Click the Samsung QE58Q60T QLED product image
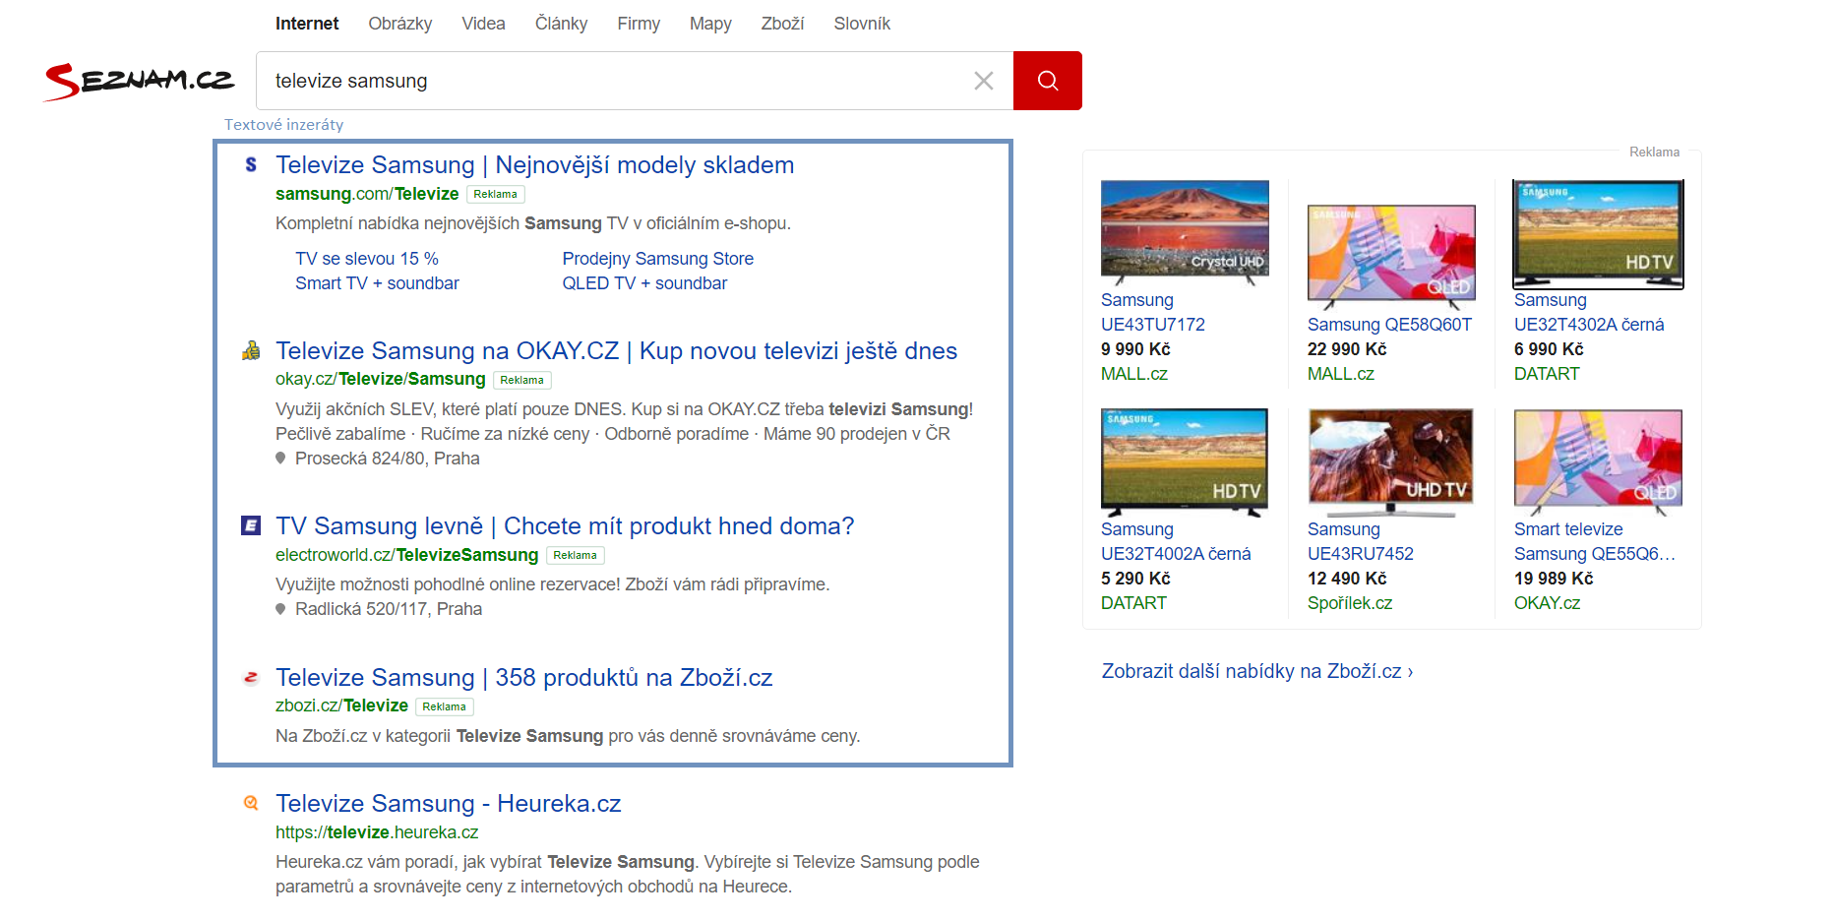 [1390, 253]
